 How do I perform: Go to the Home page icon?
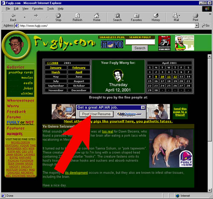click(97, 15)
